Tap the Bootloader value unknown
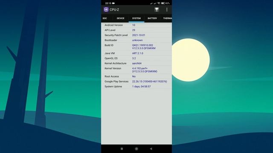Image resolution: width=273 pixels, height=153 pixels. 137,40
